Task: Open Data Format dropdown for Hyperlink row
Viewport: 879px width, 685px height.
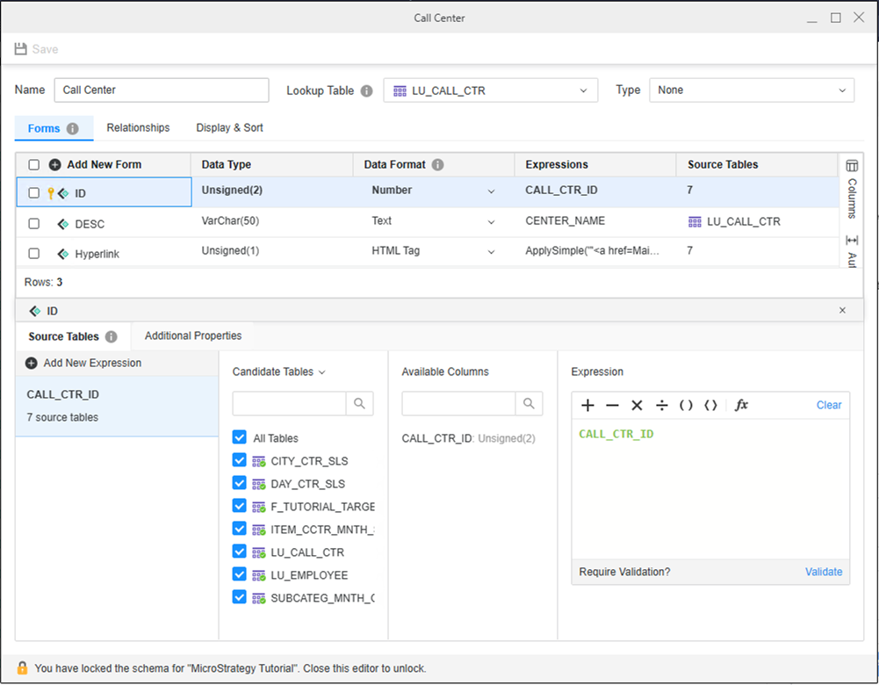Action: click(491, 251)
